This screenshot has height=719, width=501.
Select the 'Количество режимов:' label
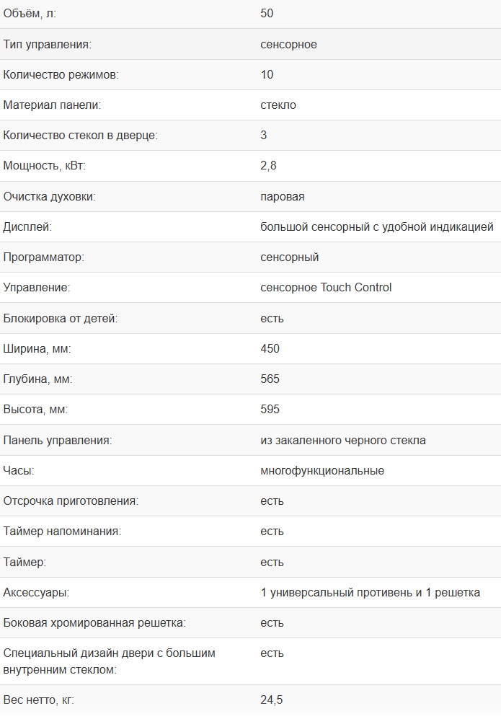point(61,75)
